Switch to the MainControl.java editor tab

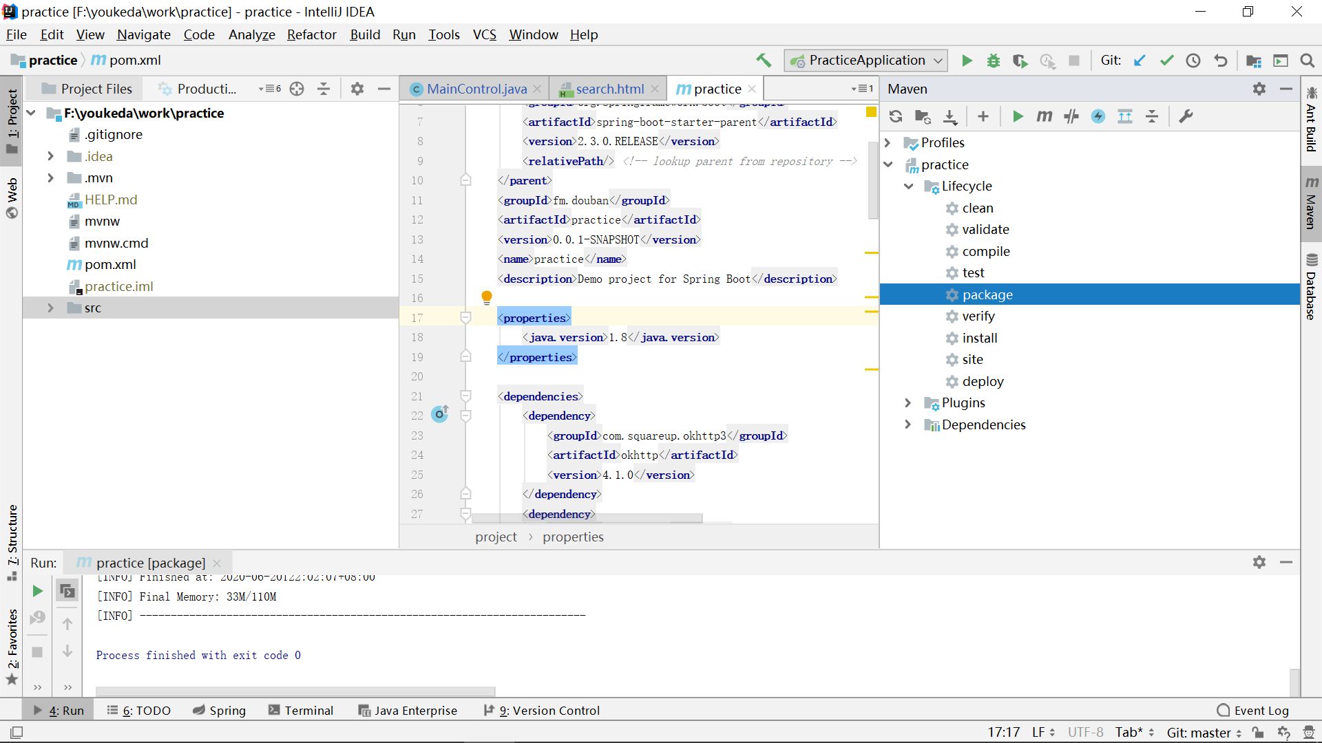pos(476,89)
